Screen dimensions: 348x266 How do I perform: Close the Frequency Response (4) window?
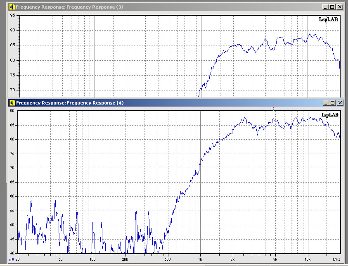[x=340, y=103]
